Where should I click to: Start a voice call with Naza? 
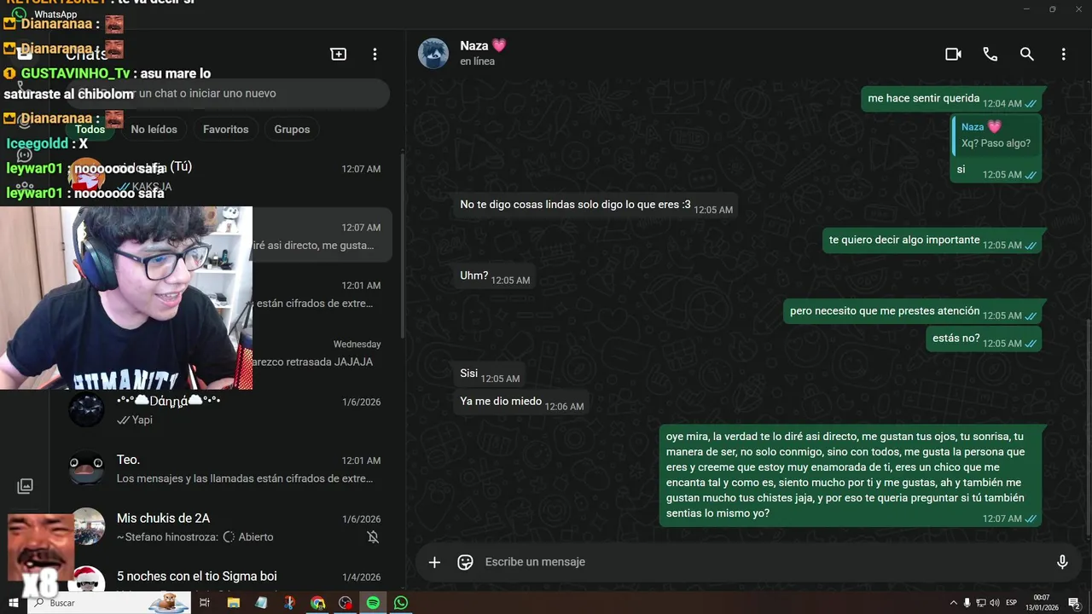990,54
